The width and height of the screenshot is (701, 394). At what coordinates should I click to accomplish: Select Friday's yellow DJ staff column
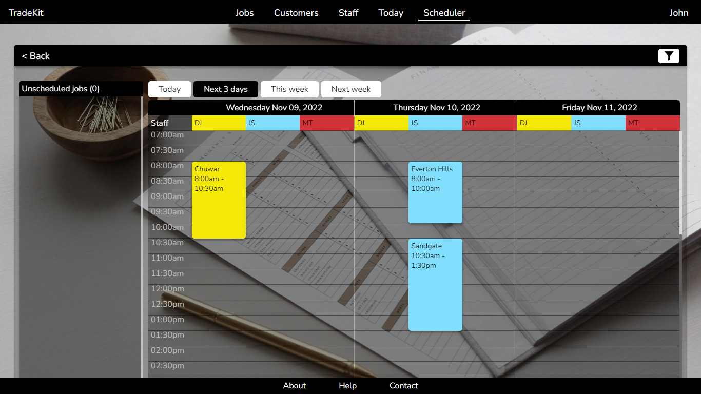tap(544, 123)
